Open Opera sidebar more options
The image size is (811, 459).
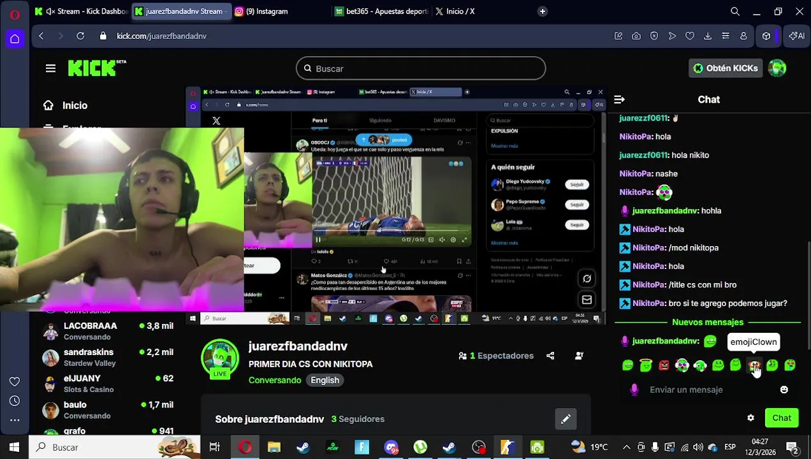[15, 420]
